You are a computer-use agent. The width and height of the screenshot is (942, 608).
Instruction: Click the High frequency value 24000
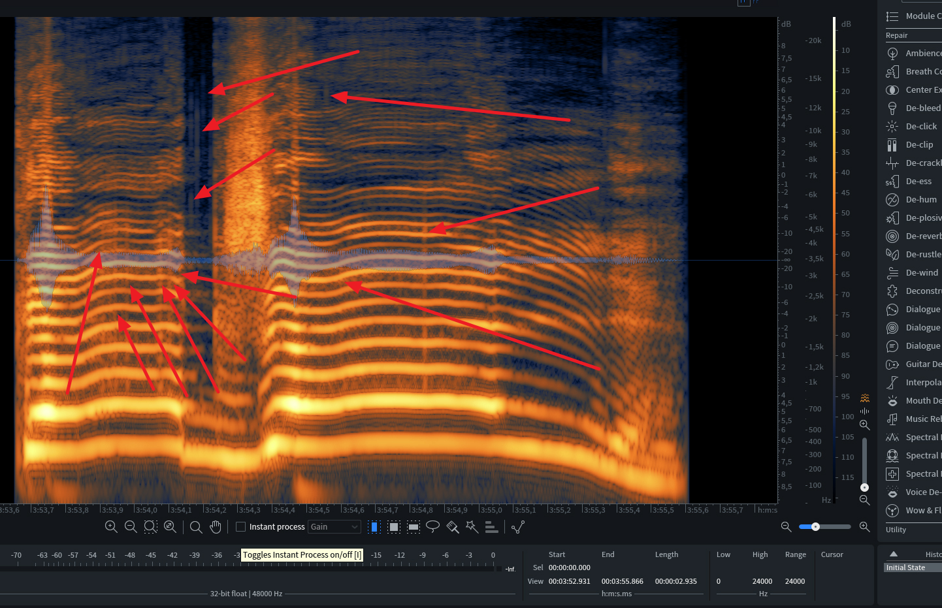tap(762, 581)
